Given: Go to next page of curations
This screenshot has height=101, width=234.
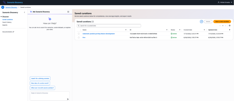Looking at the screenshot, I should click(x=225, y=26).
